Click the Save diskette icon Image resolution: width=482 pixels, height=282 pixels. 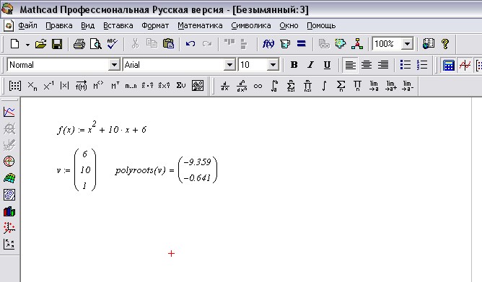(57, 44)
